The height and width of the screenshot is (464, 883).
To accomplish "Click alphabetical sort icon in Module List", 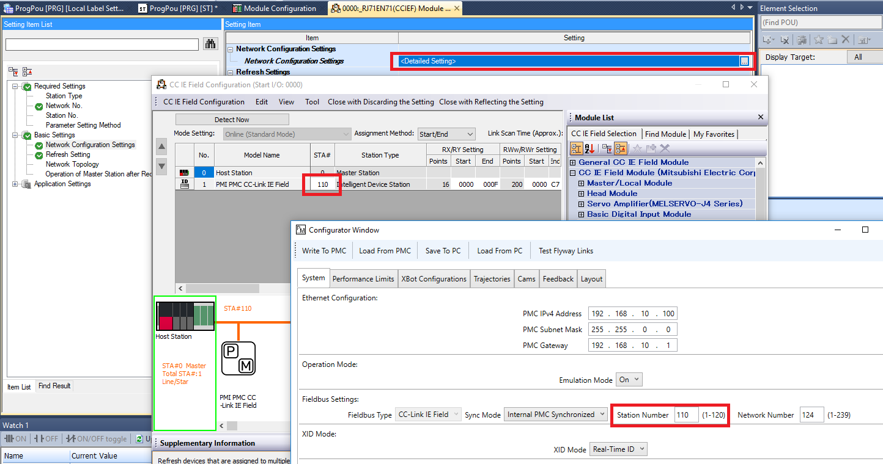I will (x=591, y=148).
